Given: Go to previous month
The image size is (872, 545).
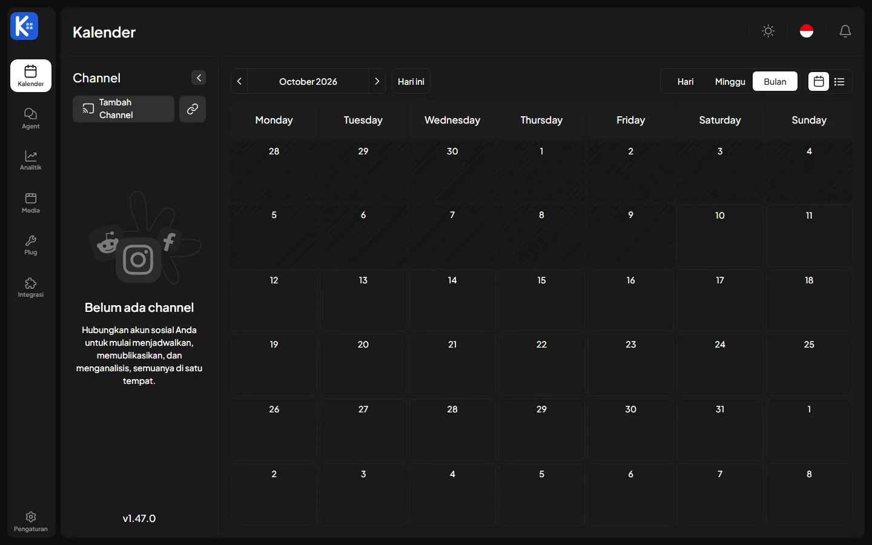Looking at the screenshot, I should [239, 81].
